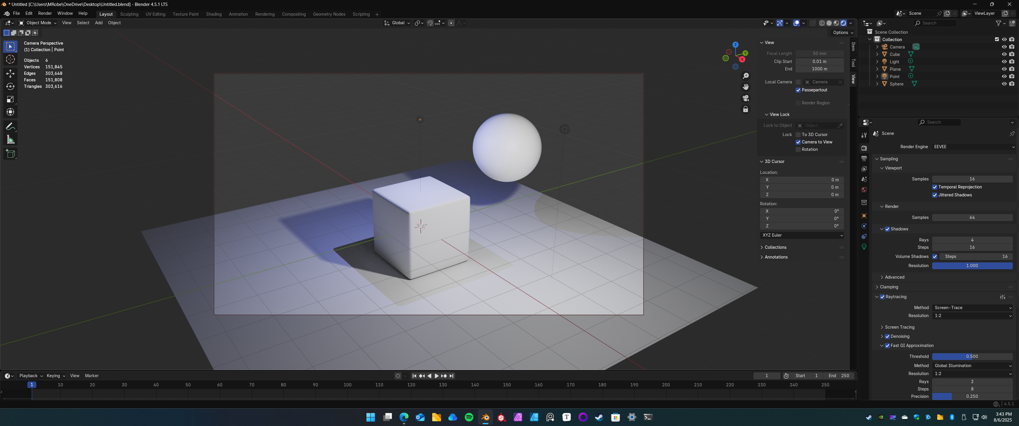The image size is (1019, 426).
Task: Select the Move tool
Action: 10,73
